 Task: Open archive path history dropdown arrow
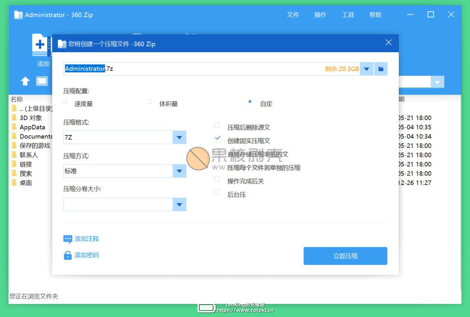(367, 69)
